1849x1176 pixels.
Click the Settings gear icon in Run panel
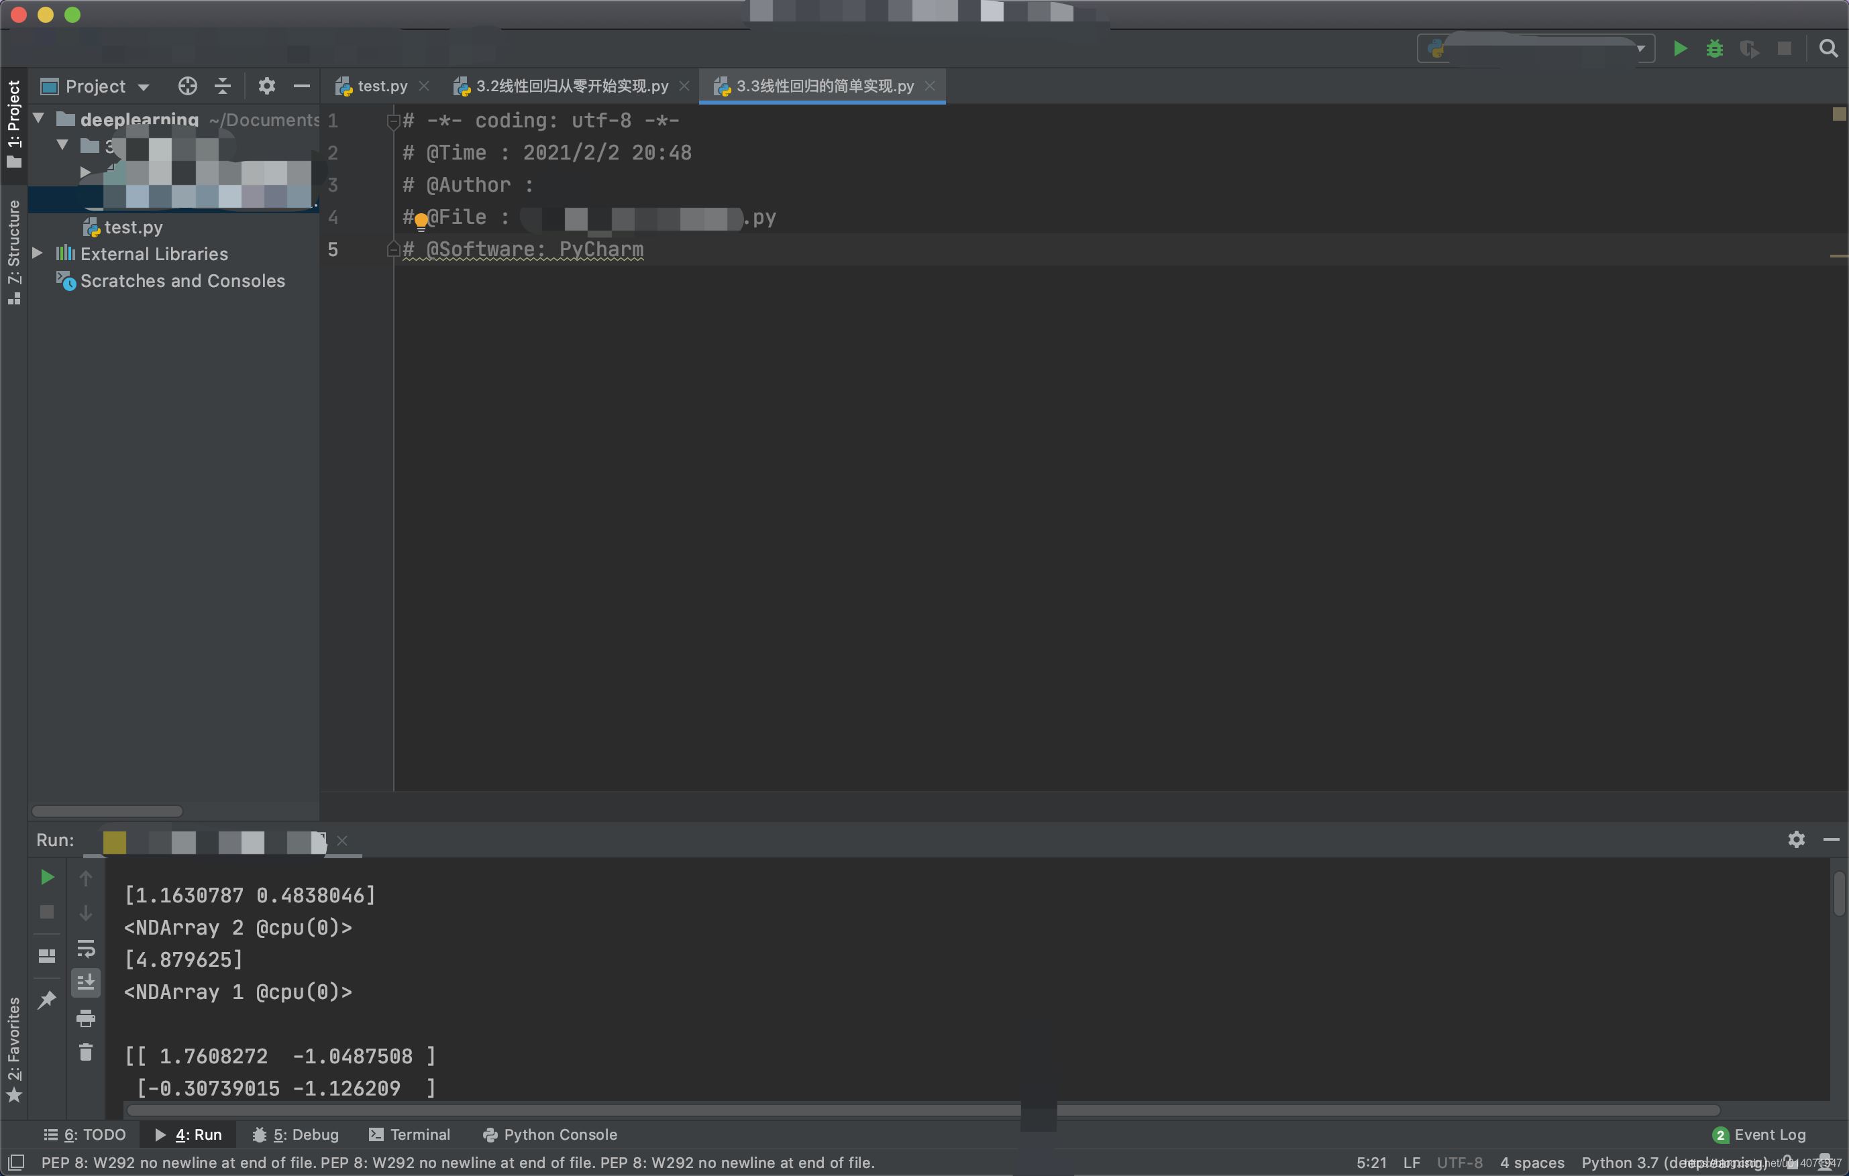click(1795, 839)
